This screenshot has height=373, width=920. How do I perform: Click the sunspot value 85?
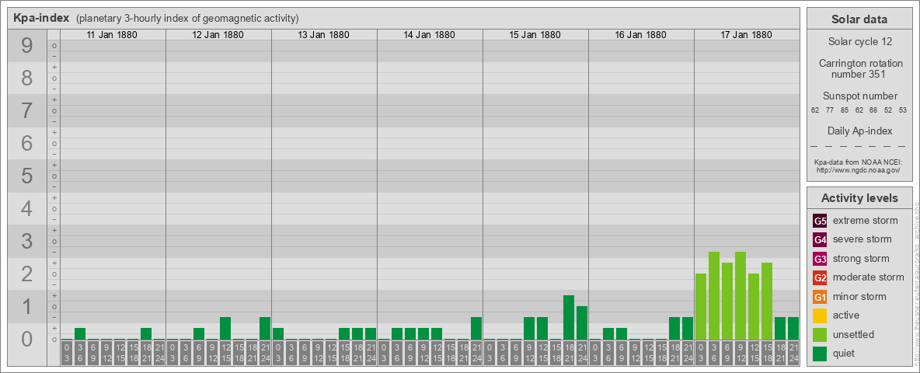click(x=845, y=110)
